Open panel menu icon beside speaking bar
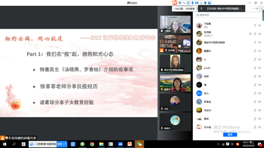 [262, 8]
